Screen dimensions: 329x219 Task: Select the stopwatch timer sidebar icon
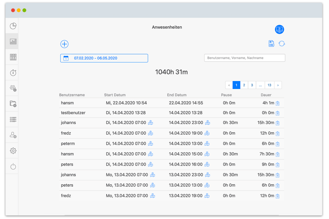pyautogui.click(x=13, y=73)
